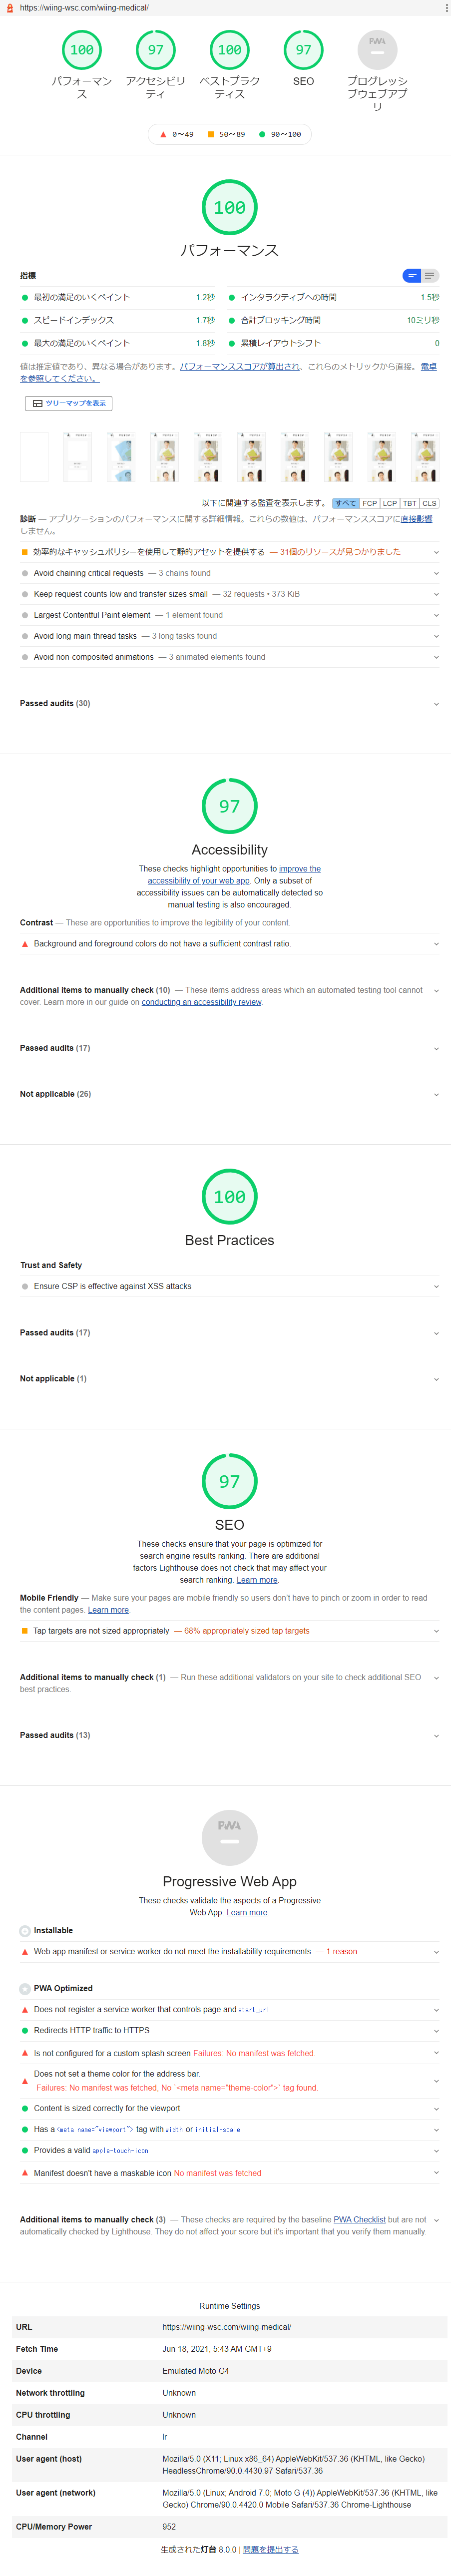Viewport: 451px width, 2576px height.
Task: Switch metrics to expanded description view
Action: (430, 276)
